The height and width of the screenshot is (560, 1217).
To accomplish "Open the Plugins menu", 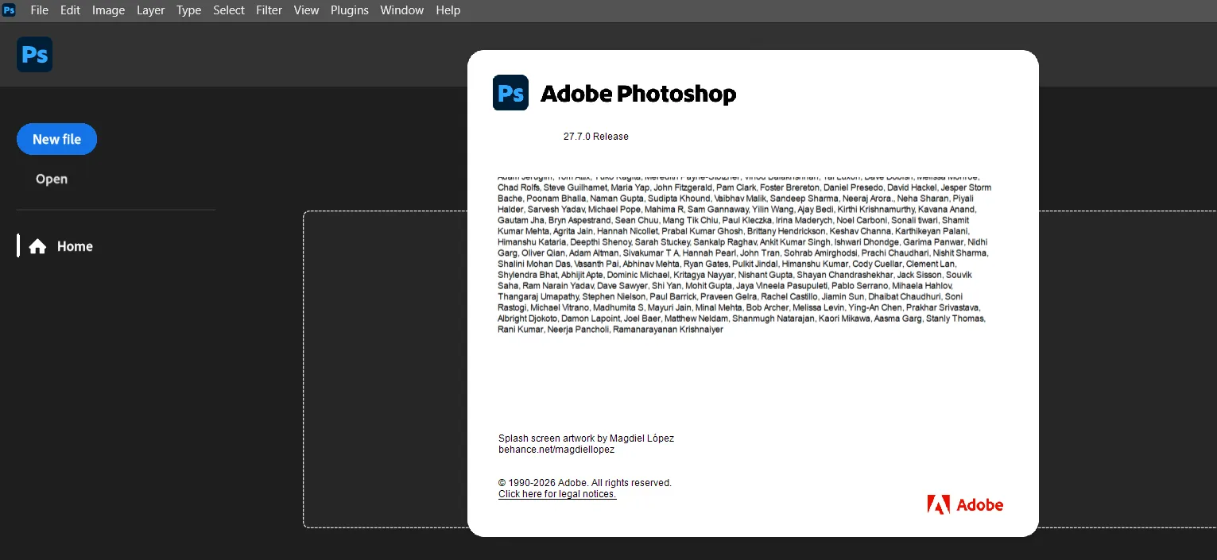I will click(349, 10).
